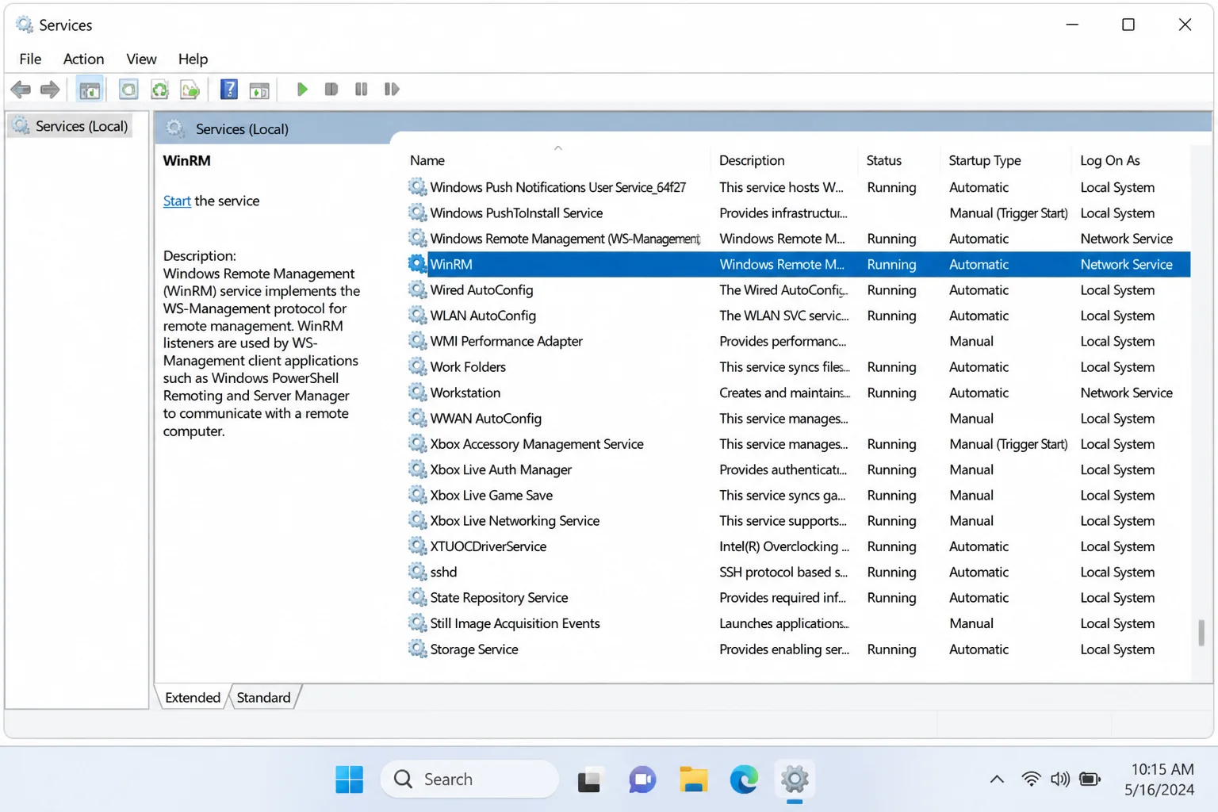This screenshot has height=812, width=1218.
Task: Open the Windows Start menu
Action: coord(349,779)
